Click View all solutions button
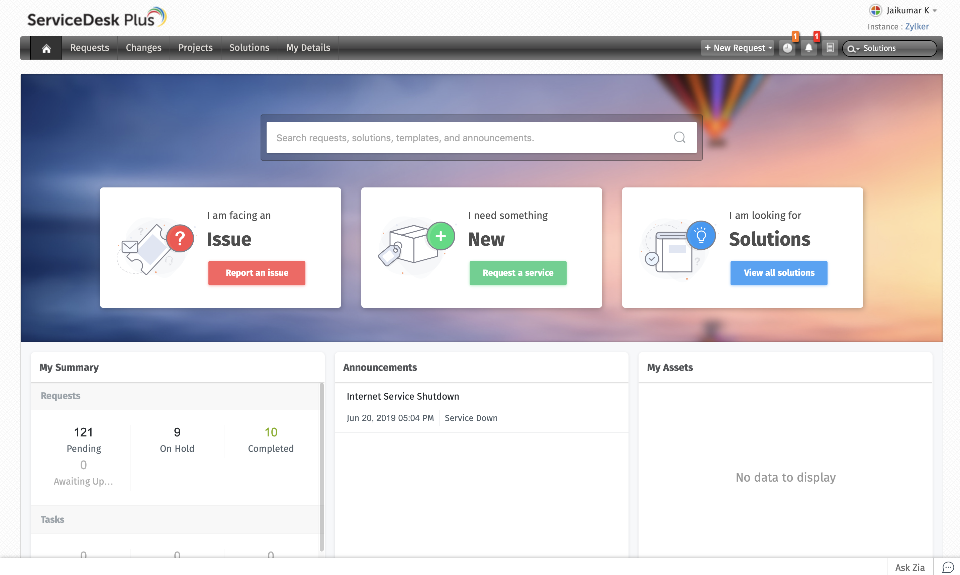Screen dimensions: 960x575 tap(778, 273)
